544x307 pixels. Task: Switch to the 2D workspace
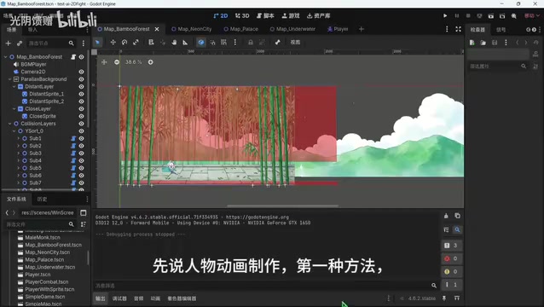[x=221, y=15]
